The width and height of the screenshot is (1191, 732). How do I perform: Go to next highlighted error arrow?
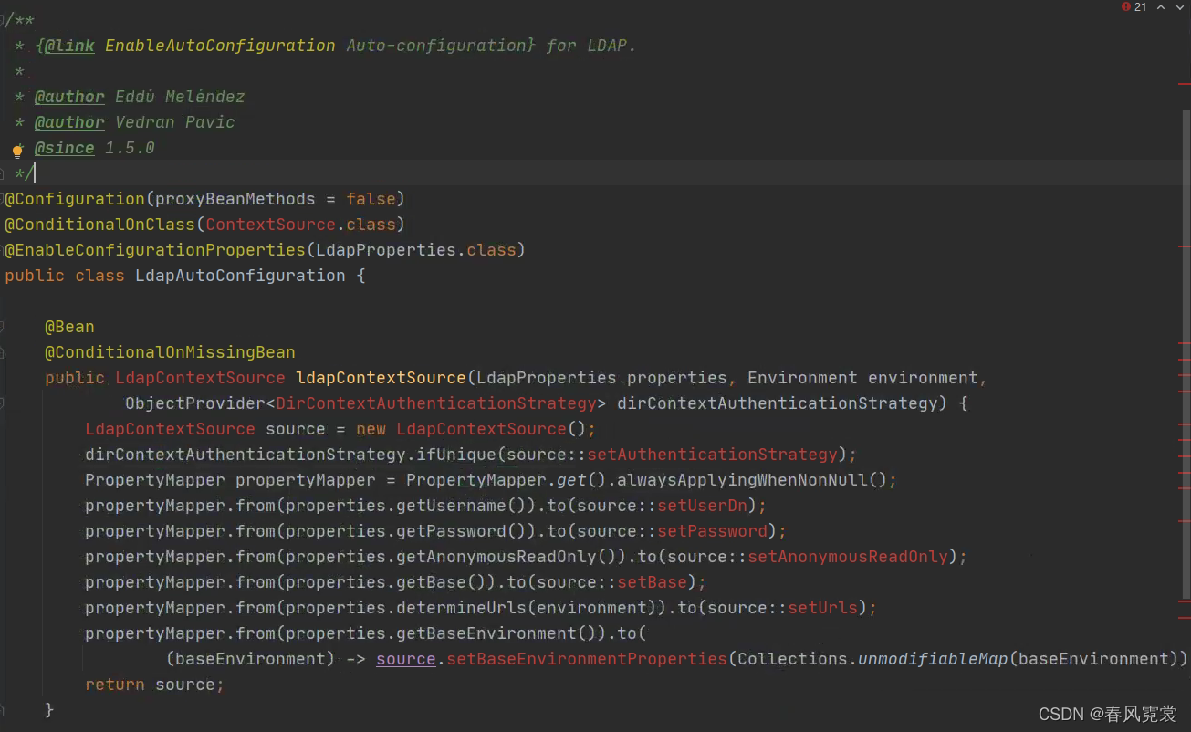pyautogui.click(x=1180, y=7)
